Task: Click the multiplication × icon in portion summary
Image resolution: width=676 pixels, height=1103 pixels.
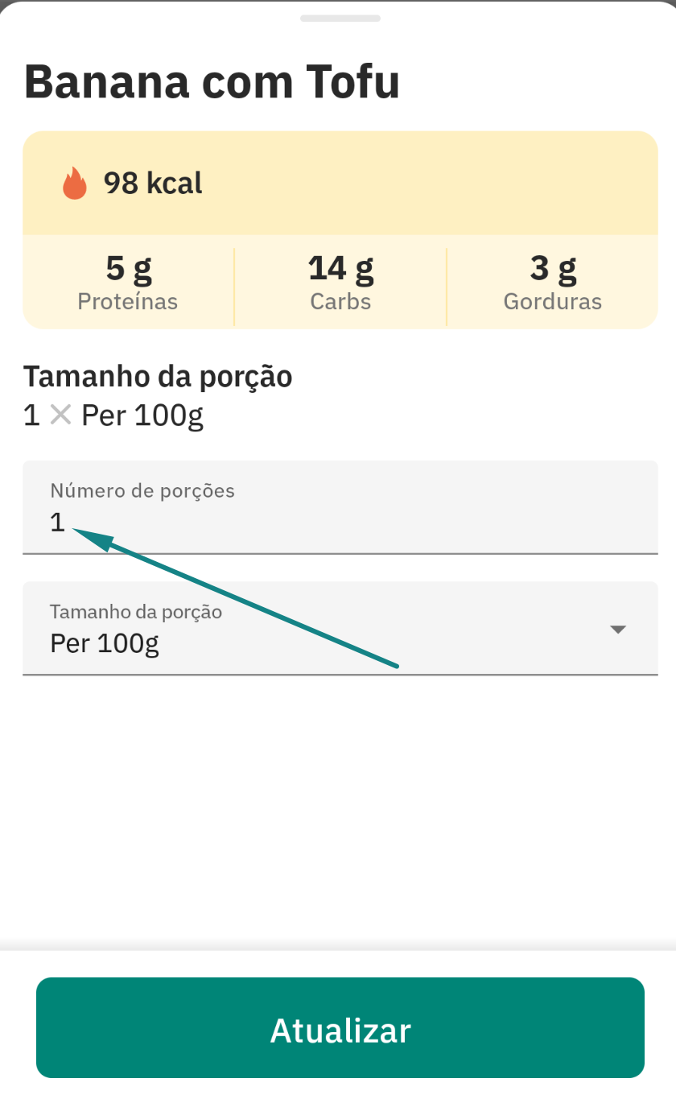Action: (x=60, y=415)
